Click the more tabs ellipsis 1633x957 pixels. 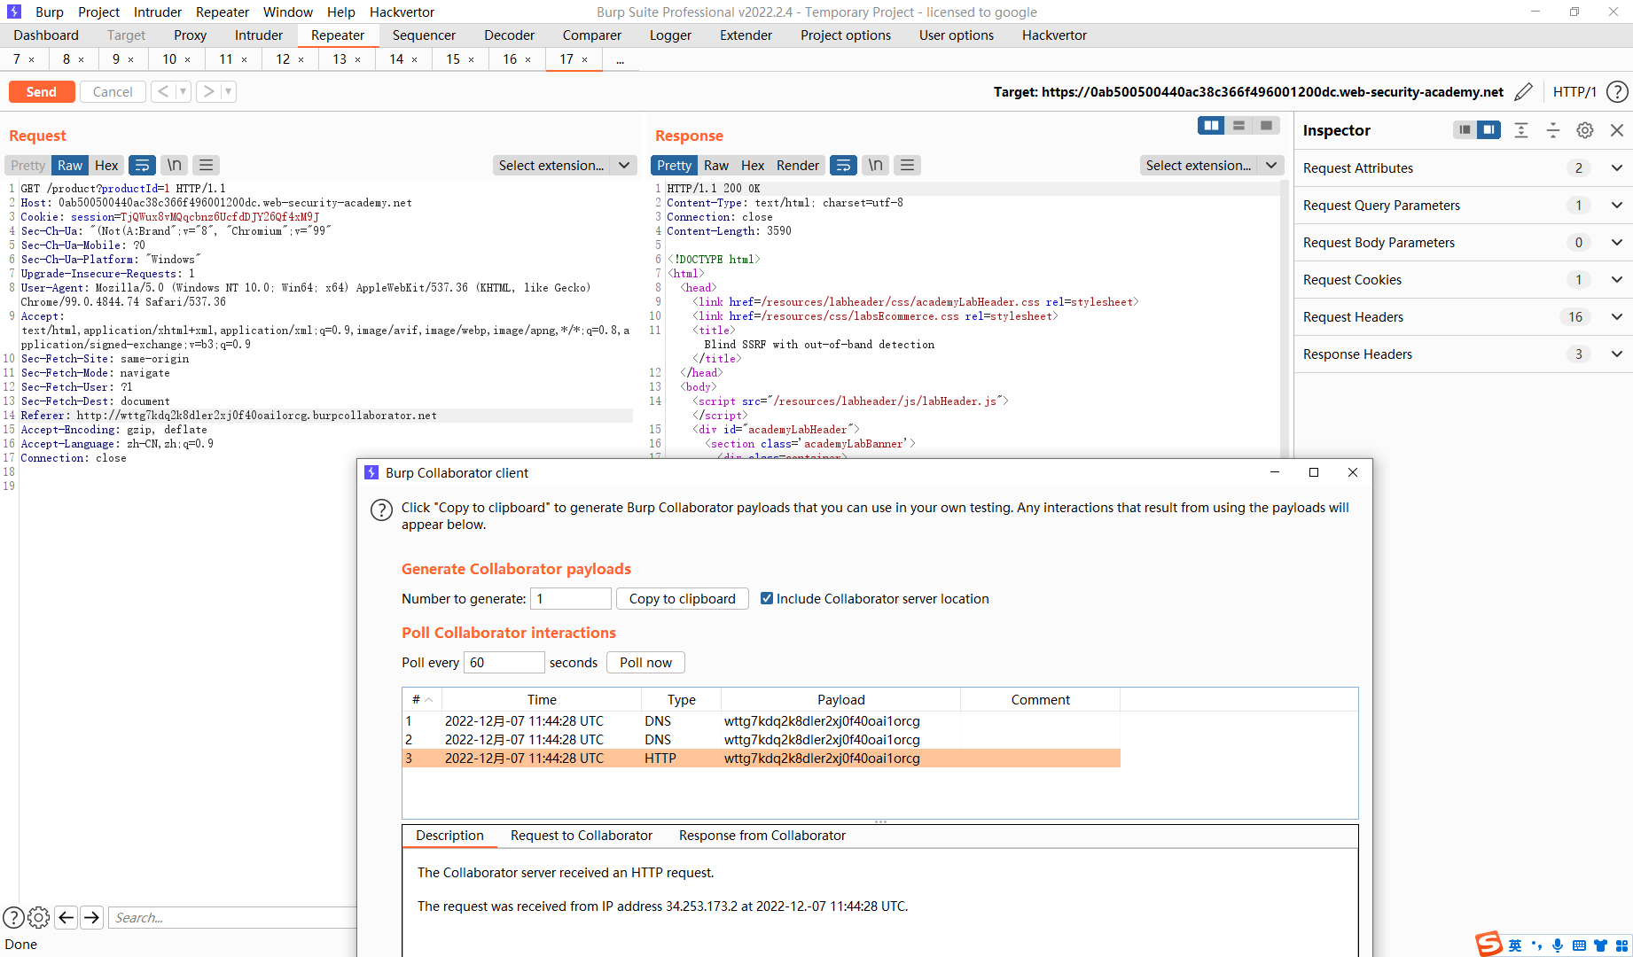pyautogui.click(x=621, y=59)
